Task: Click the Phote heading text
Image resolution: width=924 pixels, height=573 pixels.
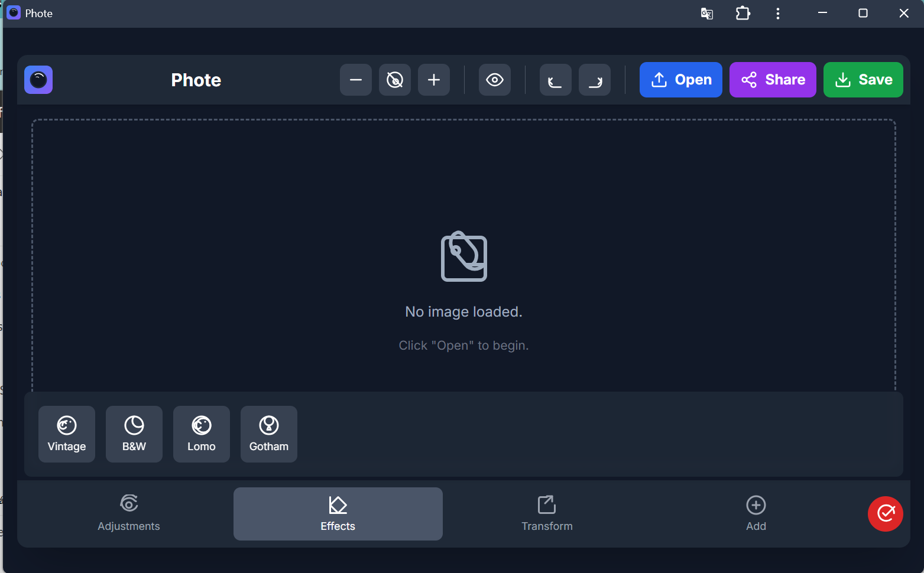Action: click(x=196, y=80)
